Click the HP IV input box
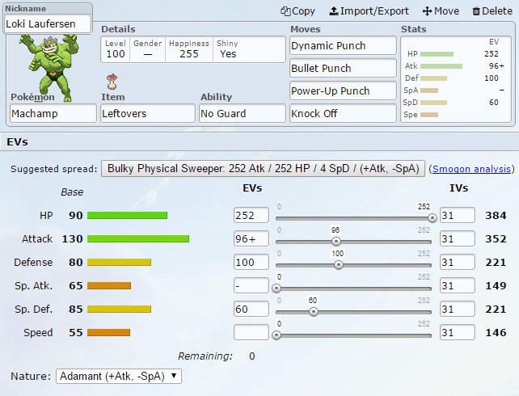 458,215
